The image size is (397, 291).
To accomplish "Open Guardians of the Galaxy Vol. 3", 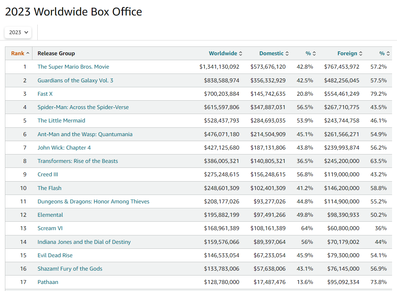I will pyautogui.click(x=75, y=81).
